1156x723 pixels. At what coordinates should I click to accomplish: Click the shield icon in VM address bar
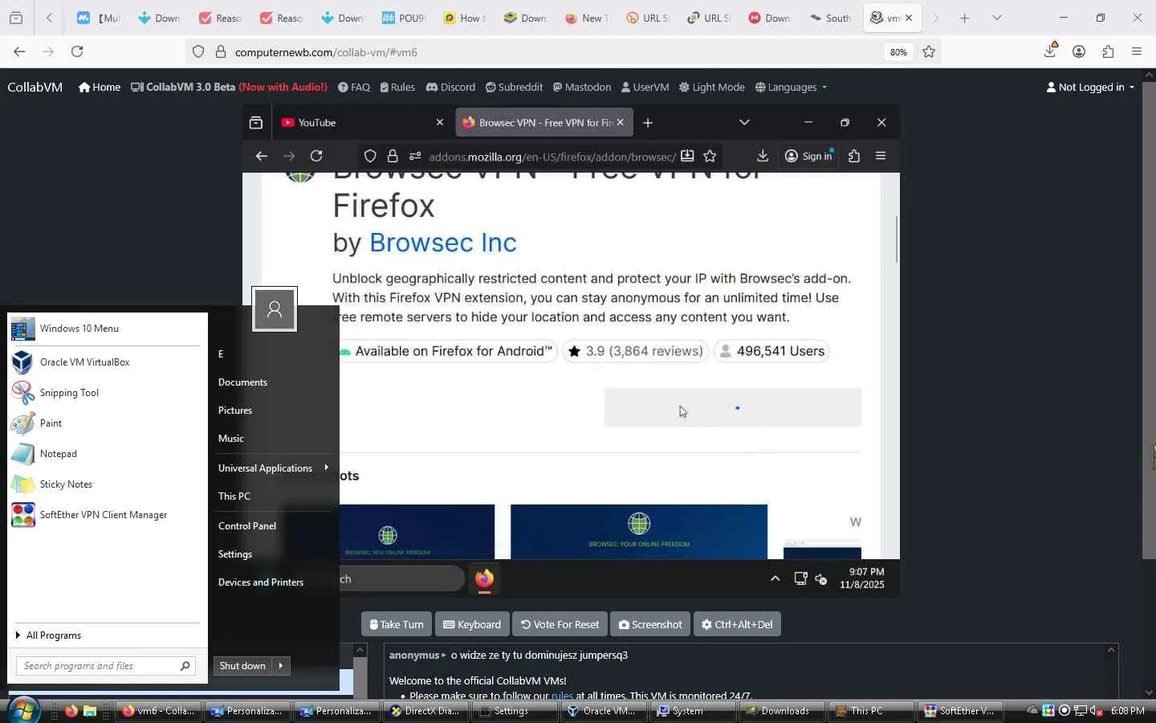tap(370, 156)
